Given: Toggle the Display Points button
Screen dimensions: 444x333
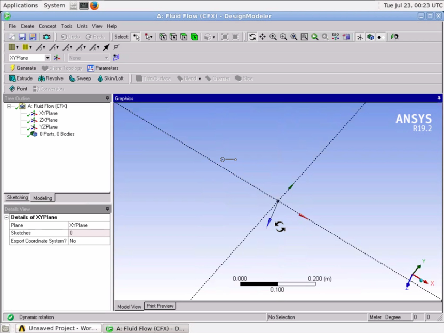Looking at the screenshot, I should pyautogui.click(x=380, y=37).
